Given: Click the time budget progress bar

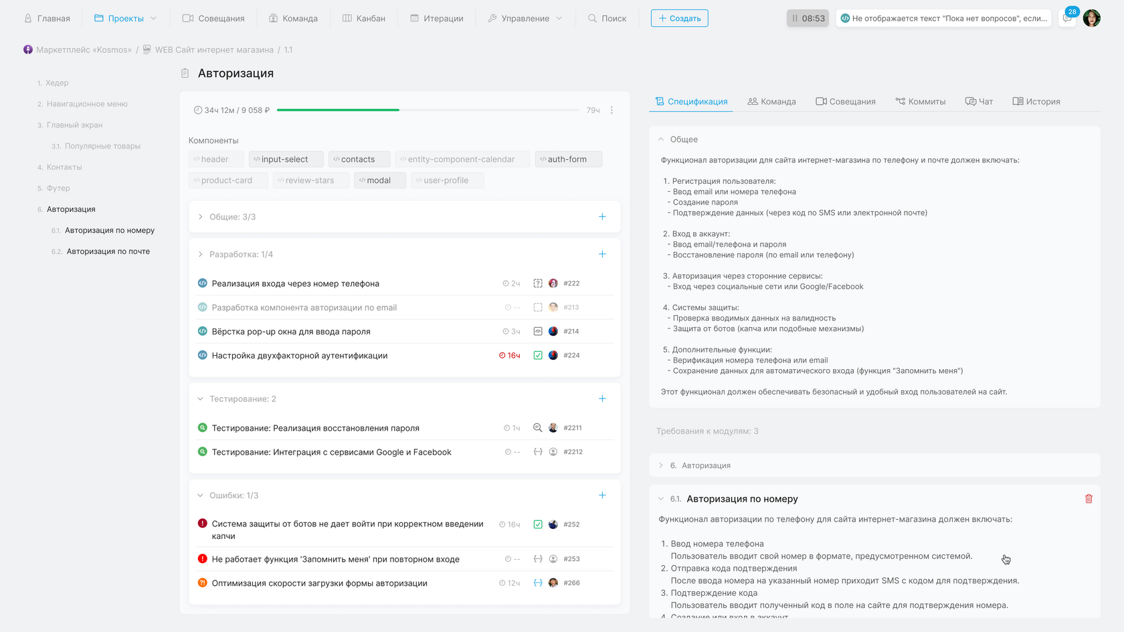Looking at the screenshot, I should [428, 110].
